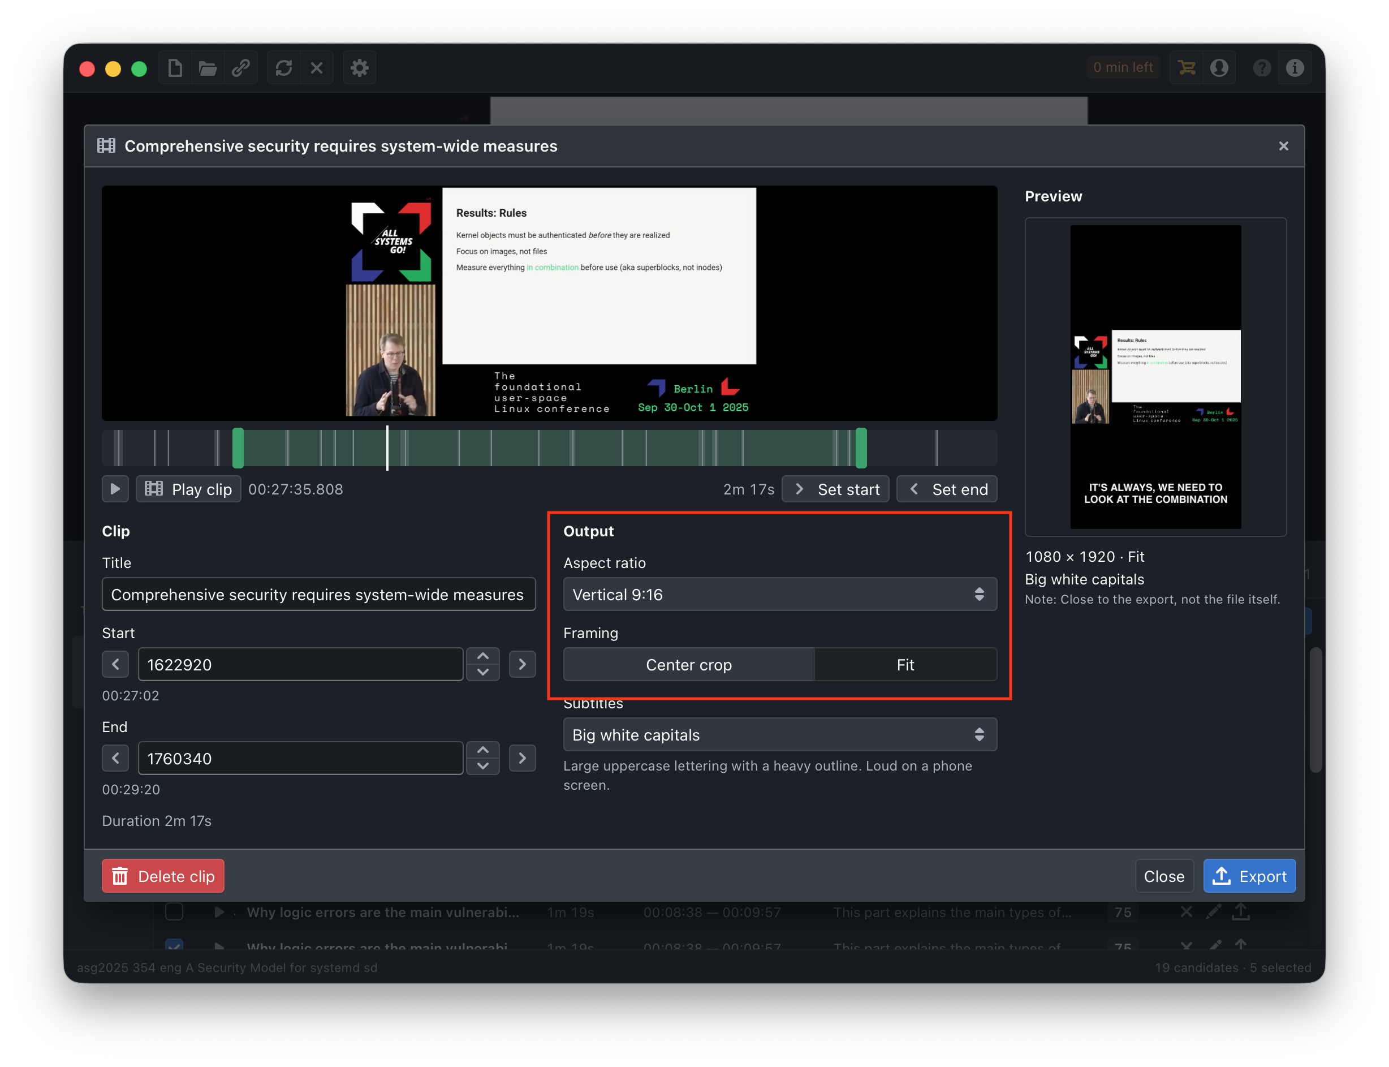Open settings with the gear icon
1389x1067 pixels.
359,67
